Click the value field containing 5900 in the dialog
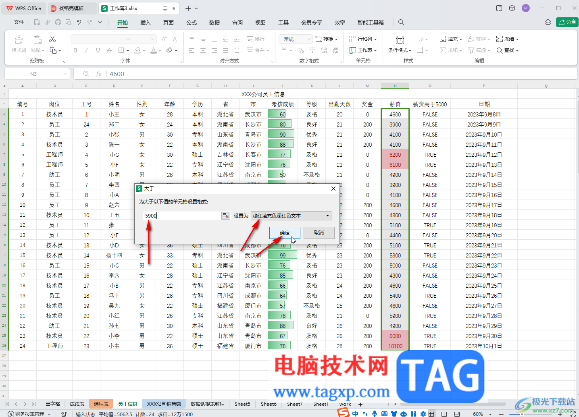 (182, 216)
